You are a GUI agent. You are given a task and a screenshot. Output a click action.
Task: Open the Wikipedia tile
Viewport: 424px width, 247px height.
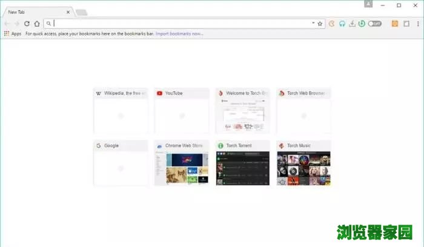(121, 111)
